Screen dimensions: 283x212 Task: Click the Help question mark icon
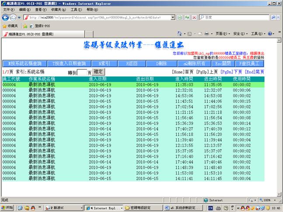coord(269,34)
